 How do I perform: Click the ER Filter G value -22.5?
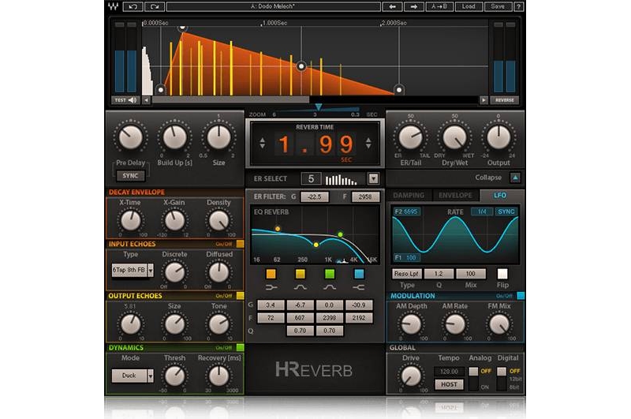pyautogui.click(x=314, y=196)
